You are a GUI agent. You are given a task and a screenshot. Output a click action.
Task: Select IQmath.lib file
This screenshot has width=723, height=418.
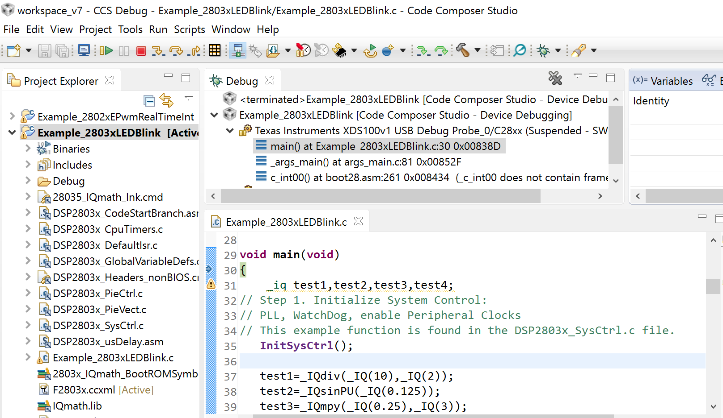click(x=77, y=406)
